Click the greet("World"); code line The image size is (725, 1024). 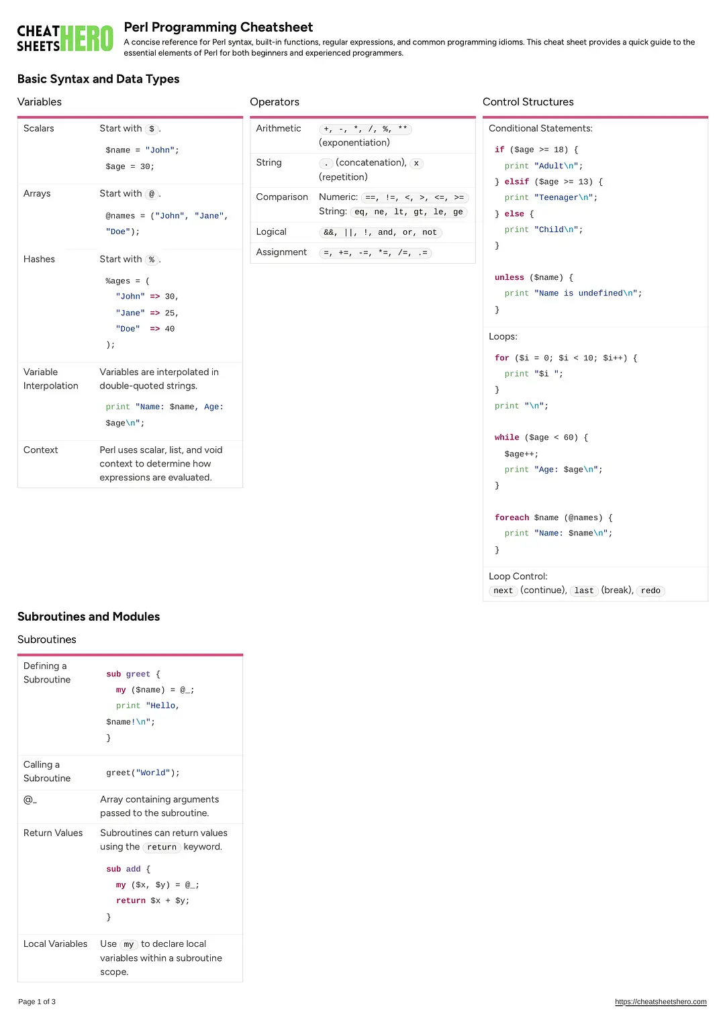[143, 773]
